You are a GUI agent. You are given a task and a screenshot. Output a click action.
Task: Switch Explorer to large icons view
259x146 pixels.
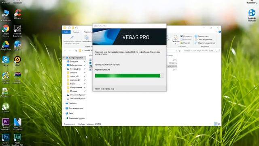pos(219,124)
